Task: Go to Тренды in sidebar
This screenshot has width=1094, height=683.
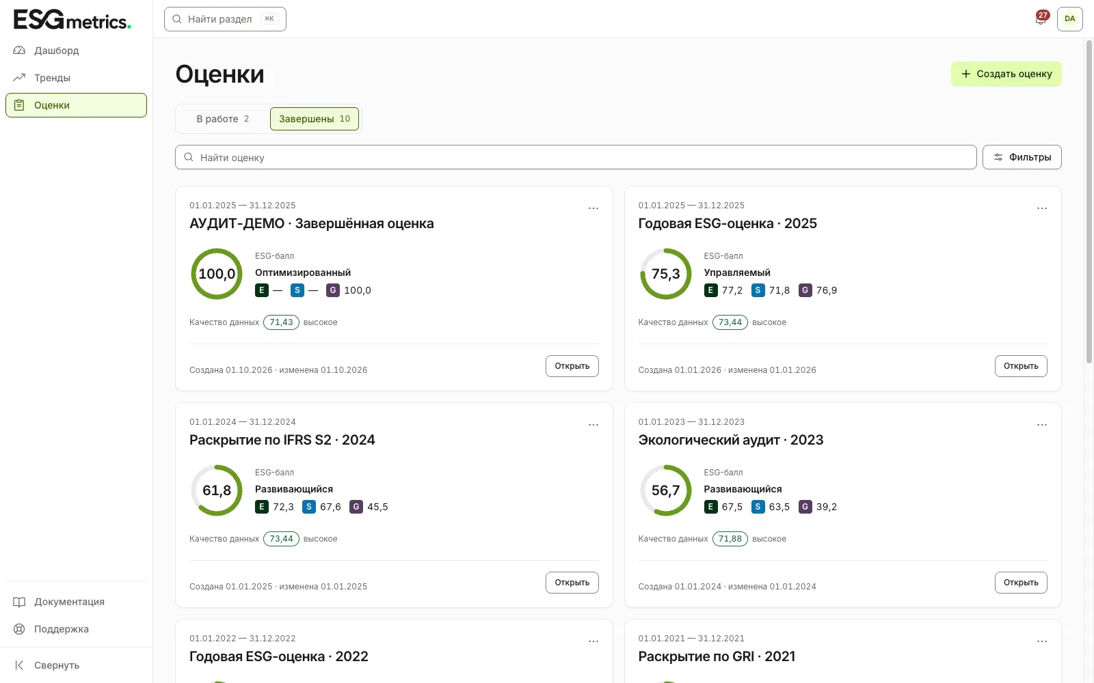Action: click(76, 78)
